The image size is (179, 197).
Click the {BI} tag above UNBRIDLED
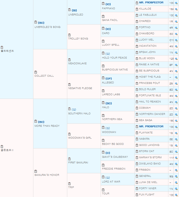pos(74,10)
